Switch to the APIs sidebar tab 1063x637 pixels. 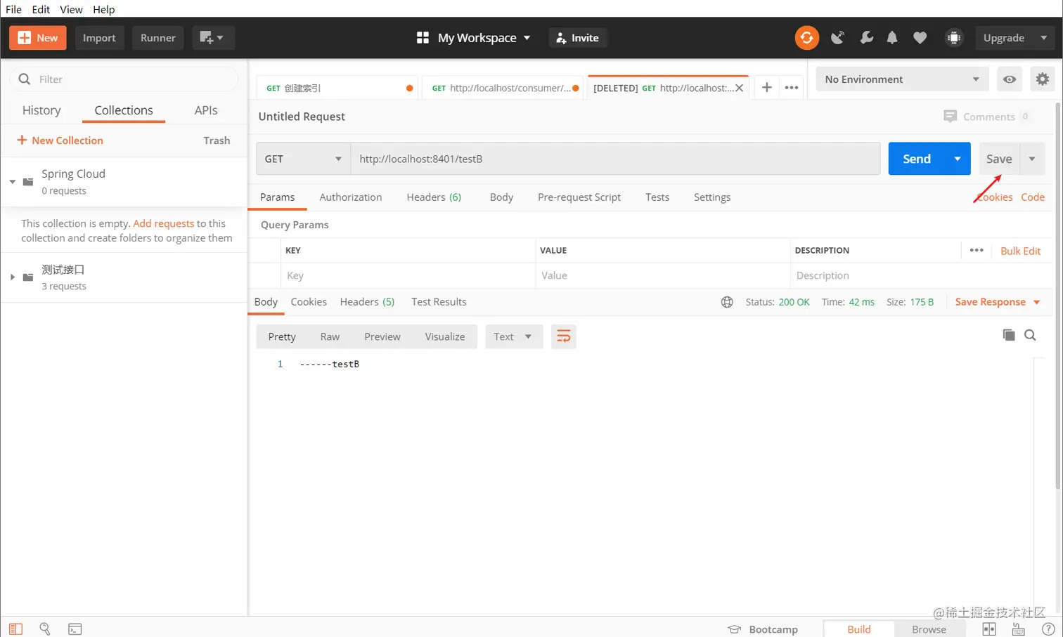point(206,110)
